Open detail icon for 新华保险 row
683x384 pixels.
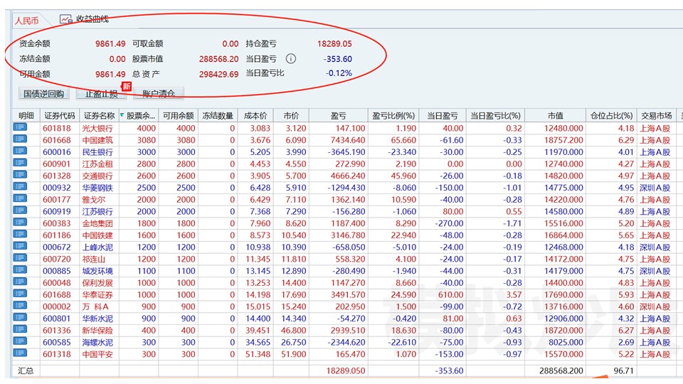[x=20, y=329]
